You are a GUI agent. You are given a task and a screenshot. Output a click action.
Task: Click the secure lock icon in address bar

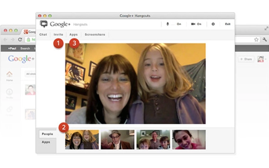point(28,40)
